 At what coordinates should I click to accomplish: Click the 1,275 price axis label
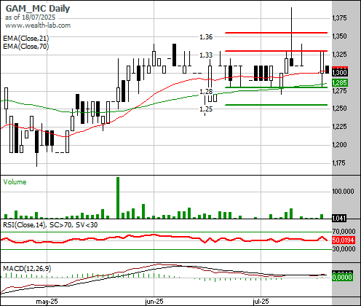(x=339, y=91)
